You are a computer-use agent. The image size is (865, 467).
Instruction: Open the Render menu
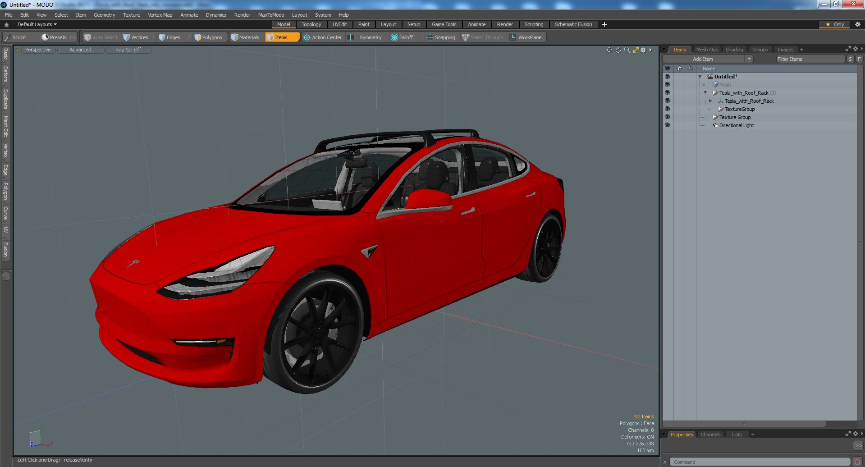[242, 15]
